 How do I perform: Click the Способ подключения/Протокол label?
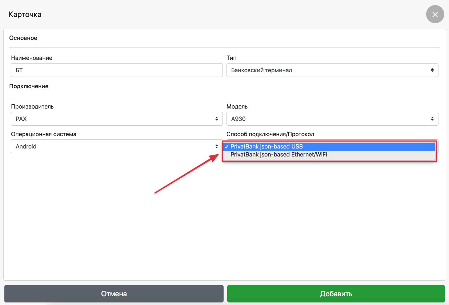click(x=270, y=134)
